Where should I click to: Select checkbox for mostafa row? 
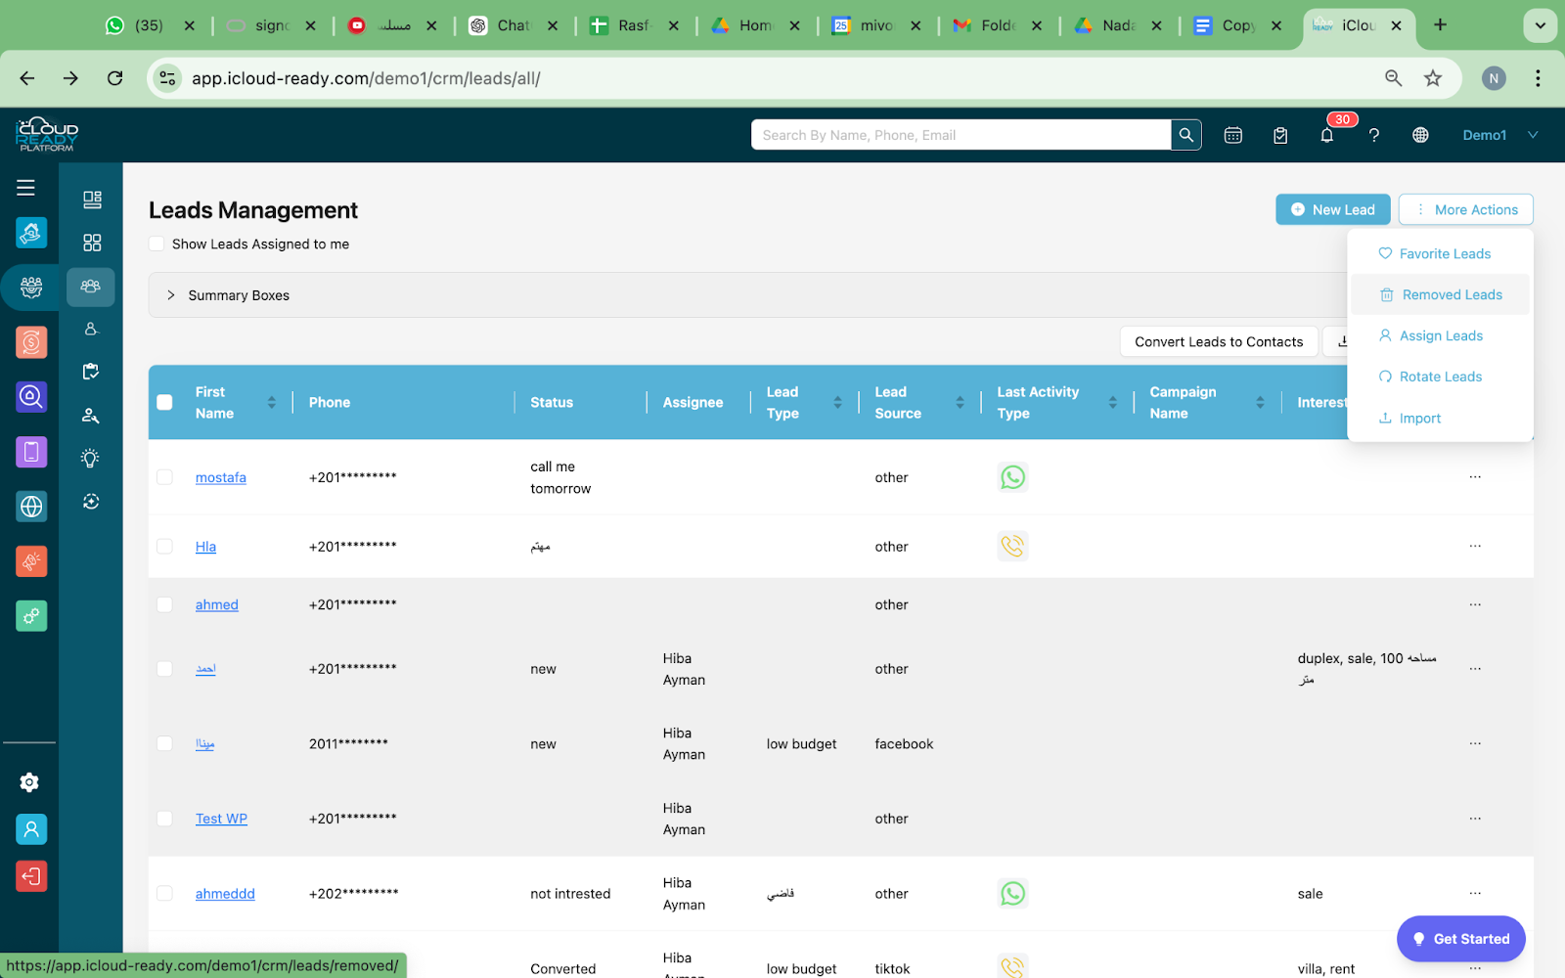click(x=164, y=477)
